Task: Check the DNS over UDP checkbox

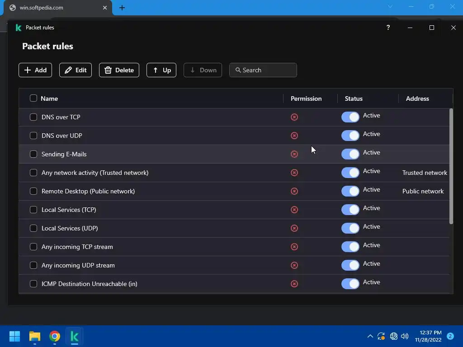Action: (x=33, y=136)
